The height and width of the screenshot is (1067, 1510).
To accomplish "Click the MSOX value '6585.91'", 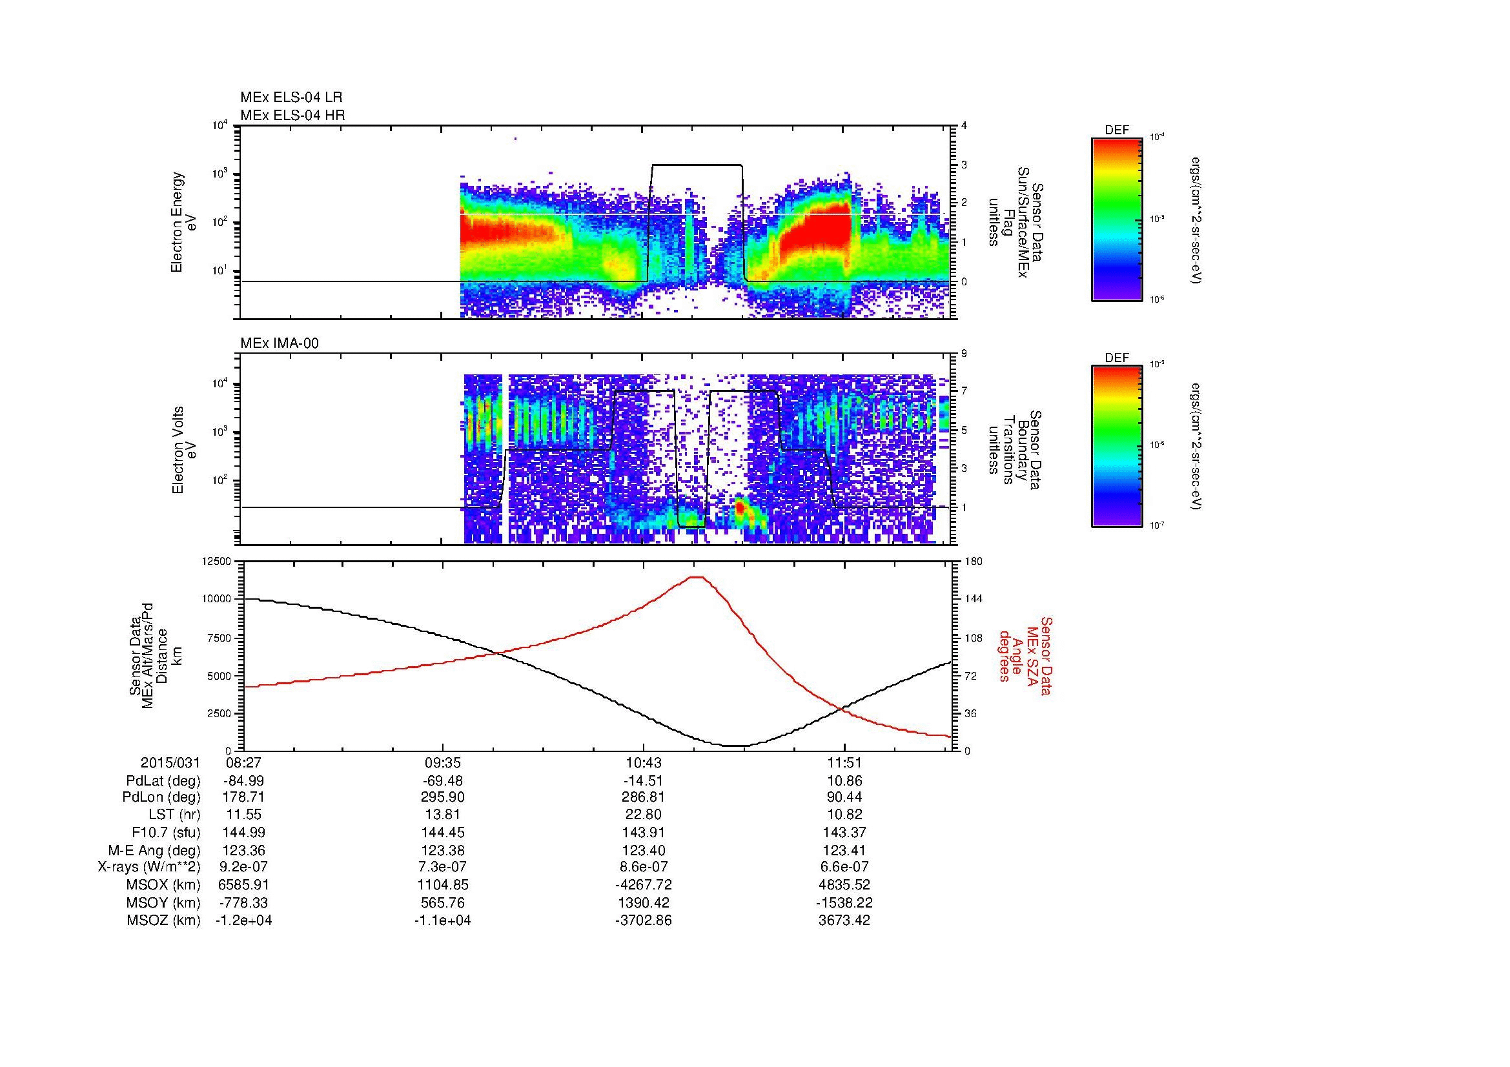I will click(x=243, y=885).
